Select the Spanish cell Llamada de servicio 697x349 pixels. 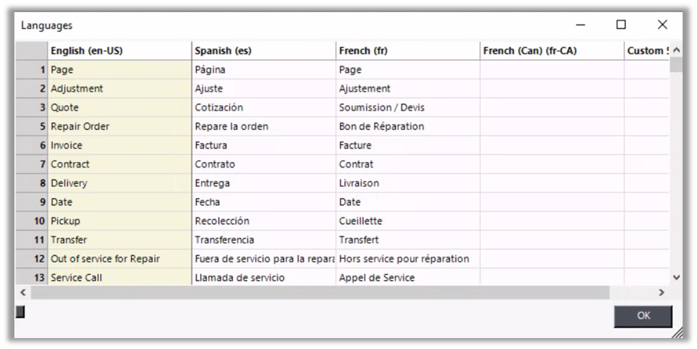pyautogui.click(x=264, y=278)
